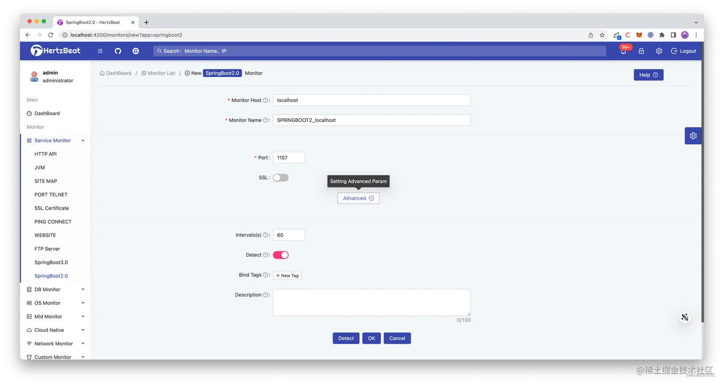Go to Monitor List breadcrumb
The width and height of the screenshot is (724, 386).
coord(158,73)
